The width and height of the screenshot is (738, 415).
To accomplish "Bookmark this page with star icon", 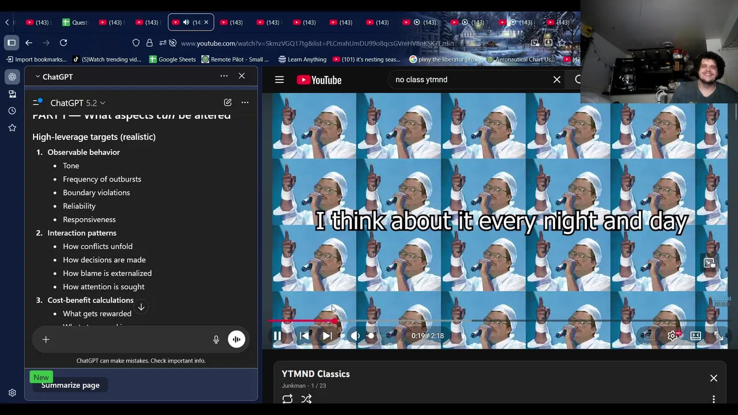I will [562, 43].
